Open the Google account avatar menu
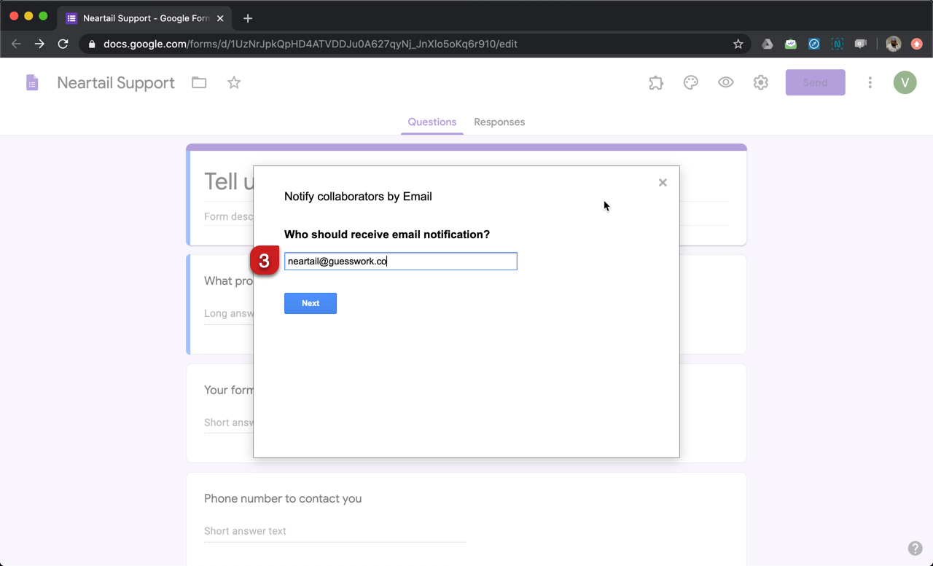The image size is (933, 566). [905, 83]
